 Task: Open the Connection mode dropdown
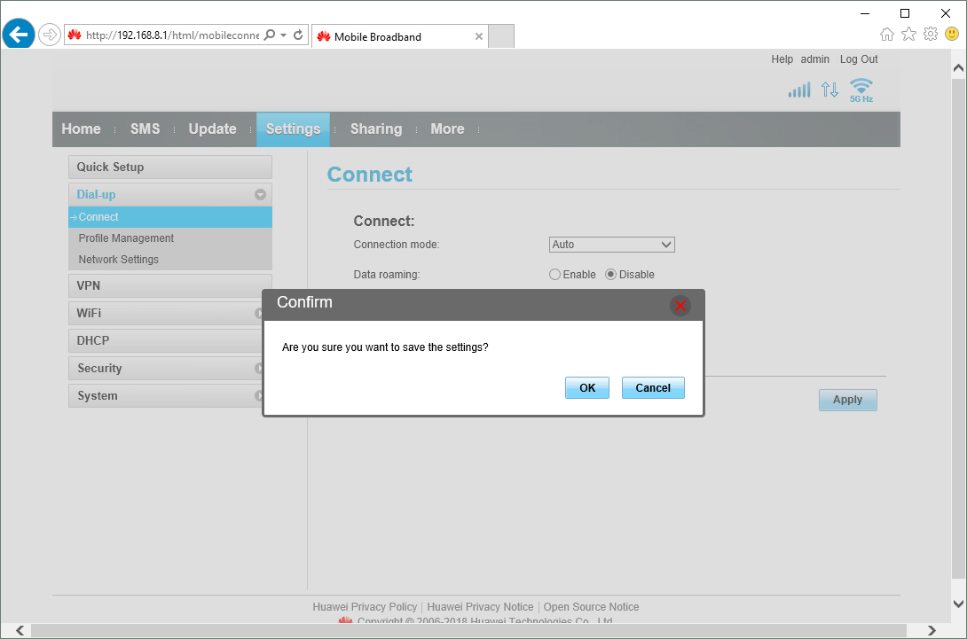pos(612,245)
